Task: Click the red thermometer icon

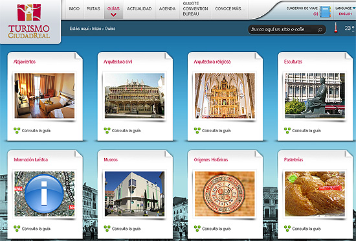Action: [x=336, y=27]
